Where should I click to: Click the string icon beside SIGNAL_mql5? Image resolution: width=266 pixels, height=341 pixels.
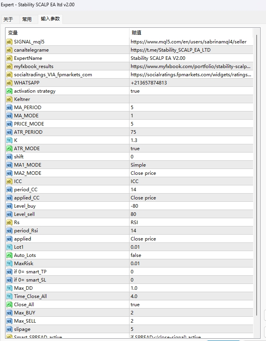(x=9, y=42)
